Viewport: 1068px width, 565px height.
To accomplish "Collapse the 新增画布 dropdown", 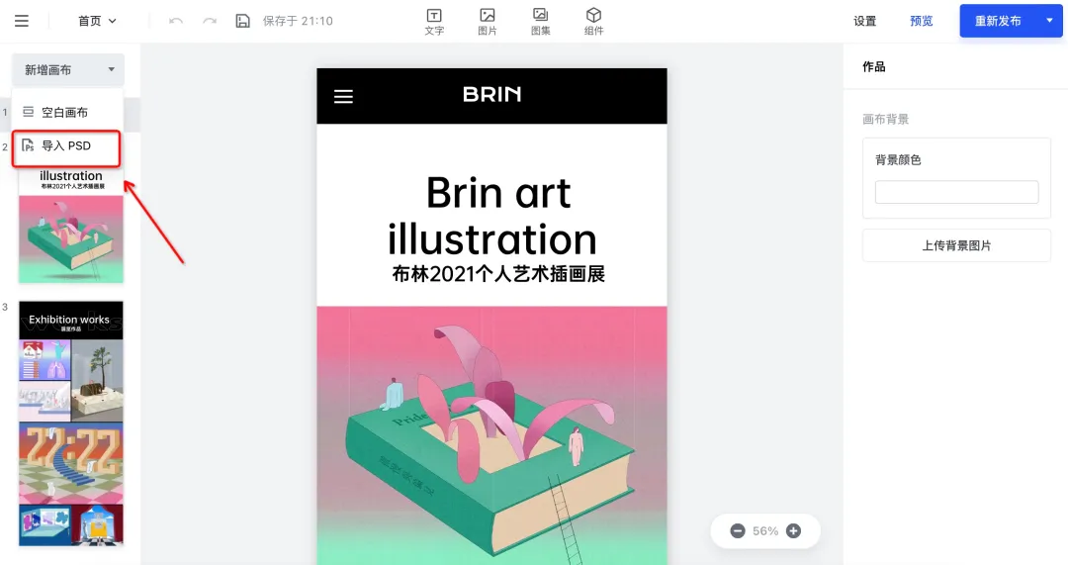I will pos(68,69).
